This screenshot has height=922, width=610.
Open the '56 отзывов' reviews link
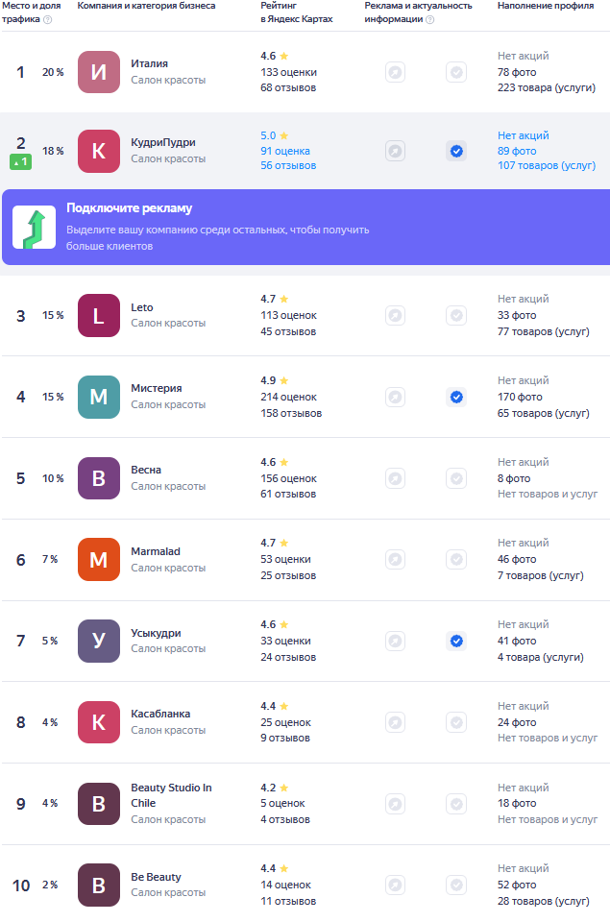288,165
